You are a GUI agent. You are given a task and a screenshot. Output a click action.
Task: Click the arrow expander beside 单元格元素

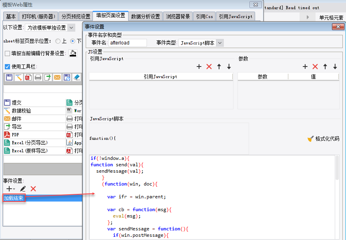pos(308,17)
